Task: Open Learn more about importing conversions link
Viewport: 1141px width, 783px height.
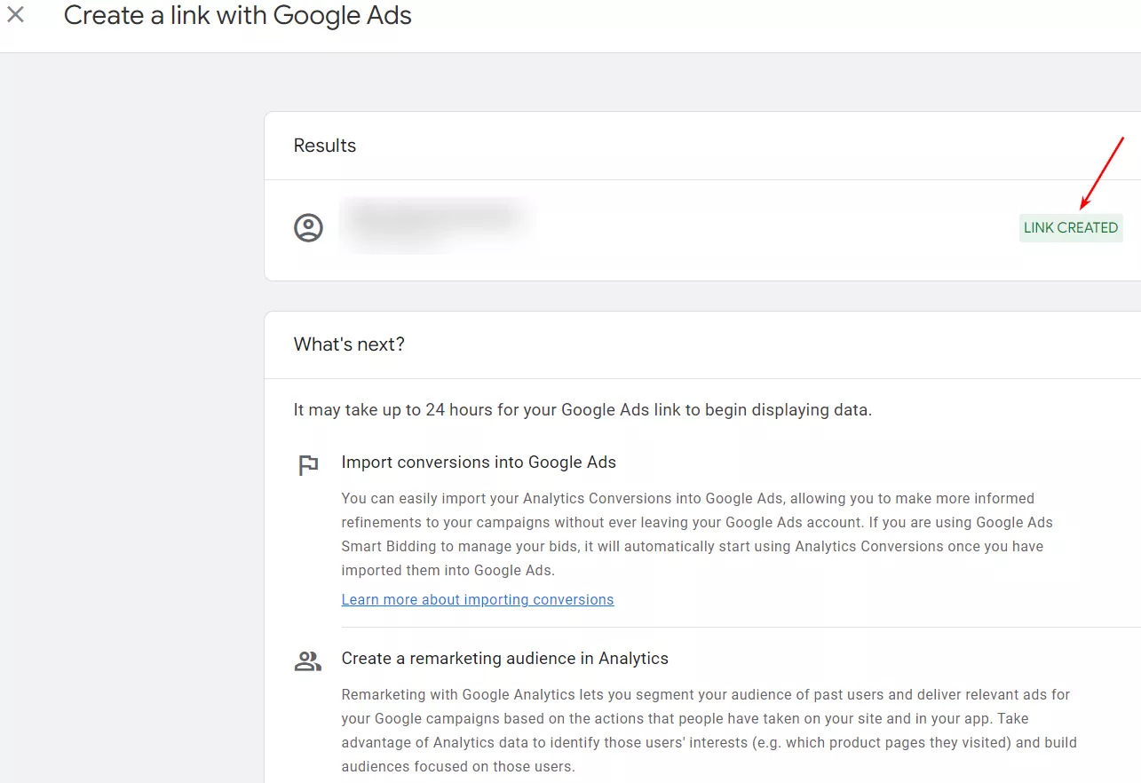Action: point(477,599)
